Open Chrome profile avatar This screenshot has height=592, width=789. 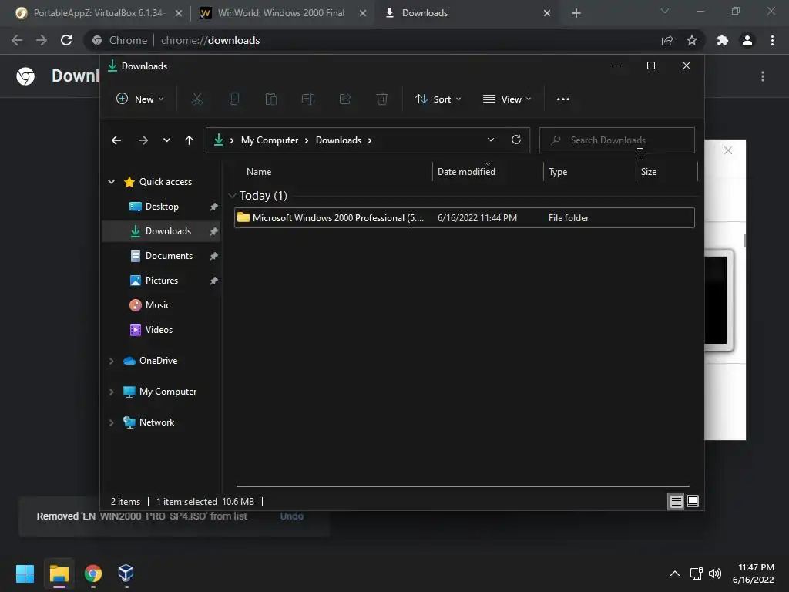[747, 40]
